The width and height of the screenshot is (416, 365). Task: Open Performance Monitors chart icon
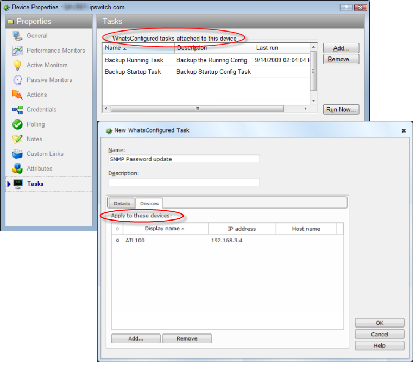(x=17, y=51)
